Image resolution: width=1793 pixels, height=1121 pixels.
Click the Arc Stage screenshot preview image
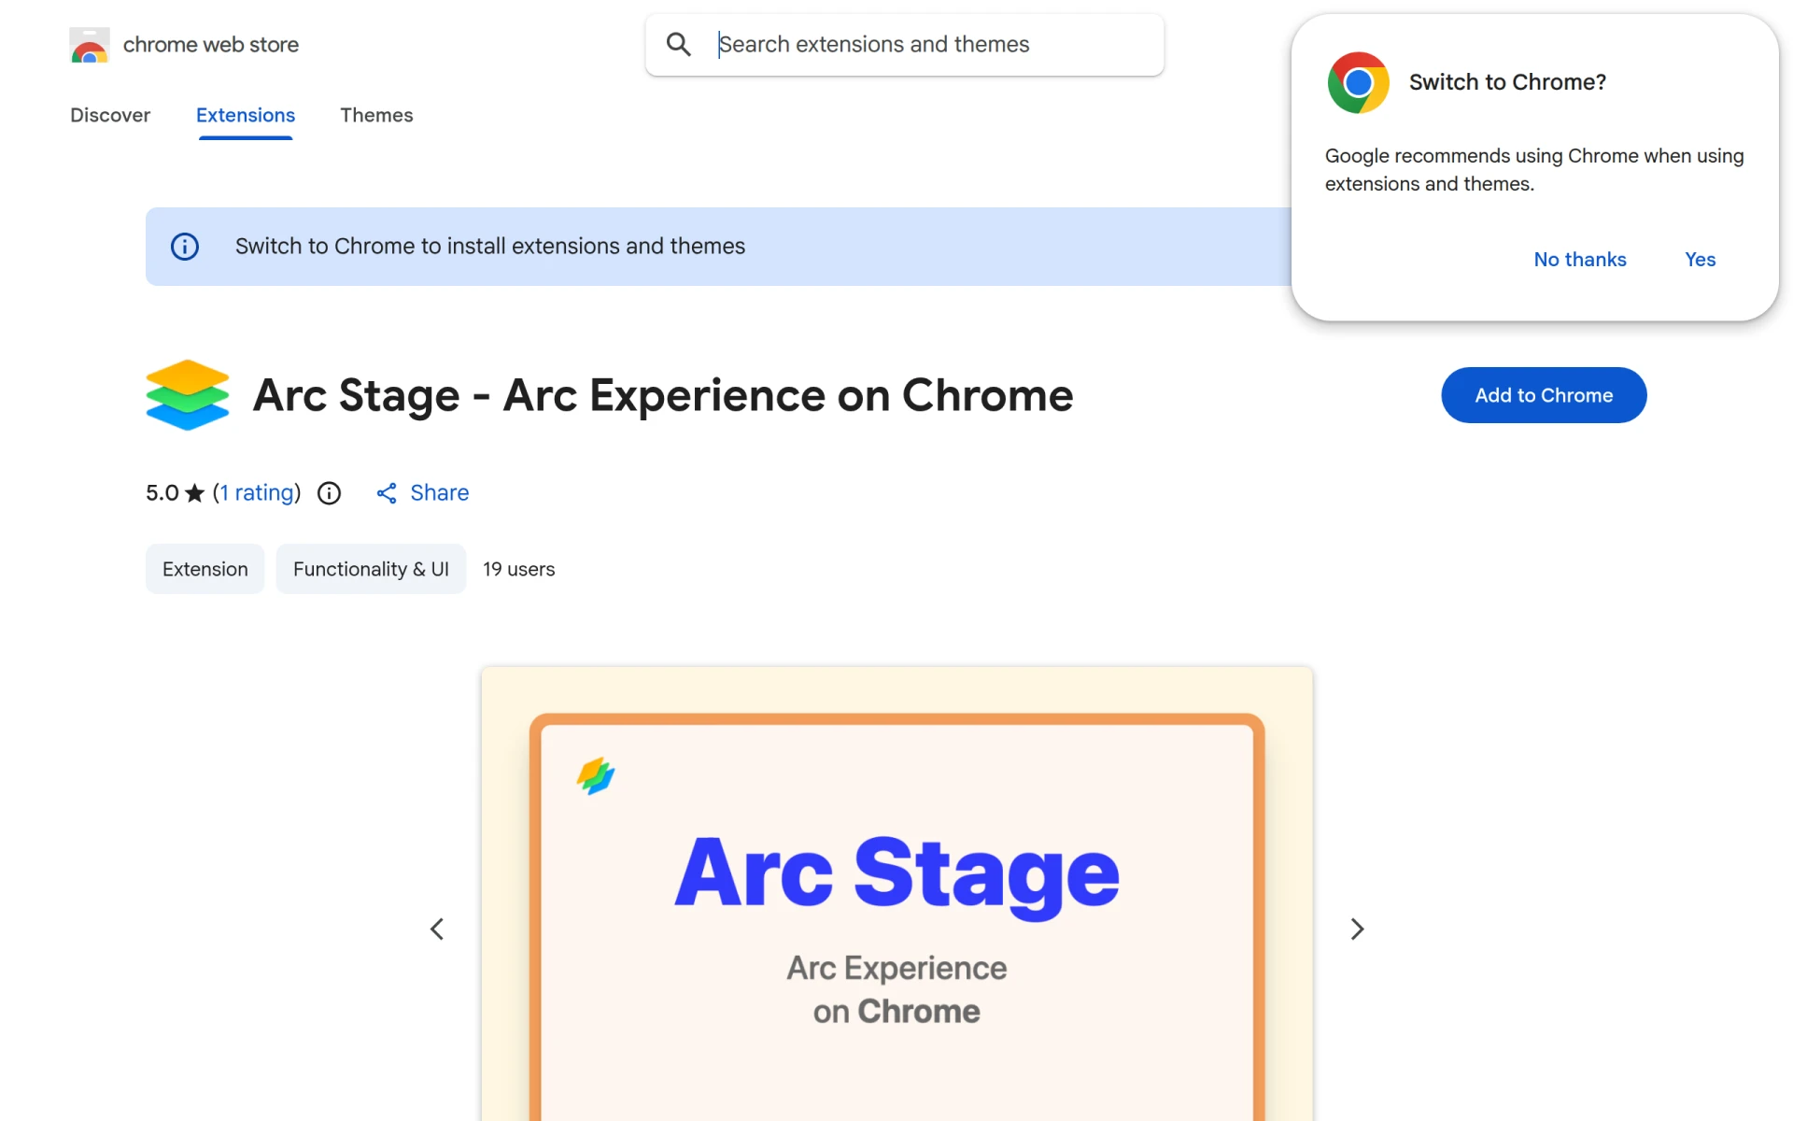[896, 894]
